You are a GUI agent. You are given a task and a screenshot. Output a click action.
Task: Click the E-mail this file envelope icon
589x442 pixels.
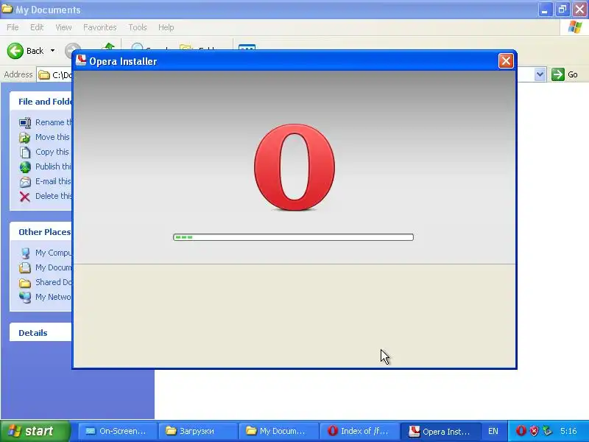click(25, 181)
